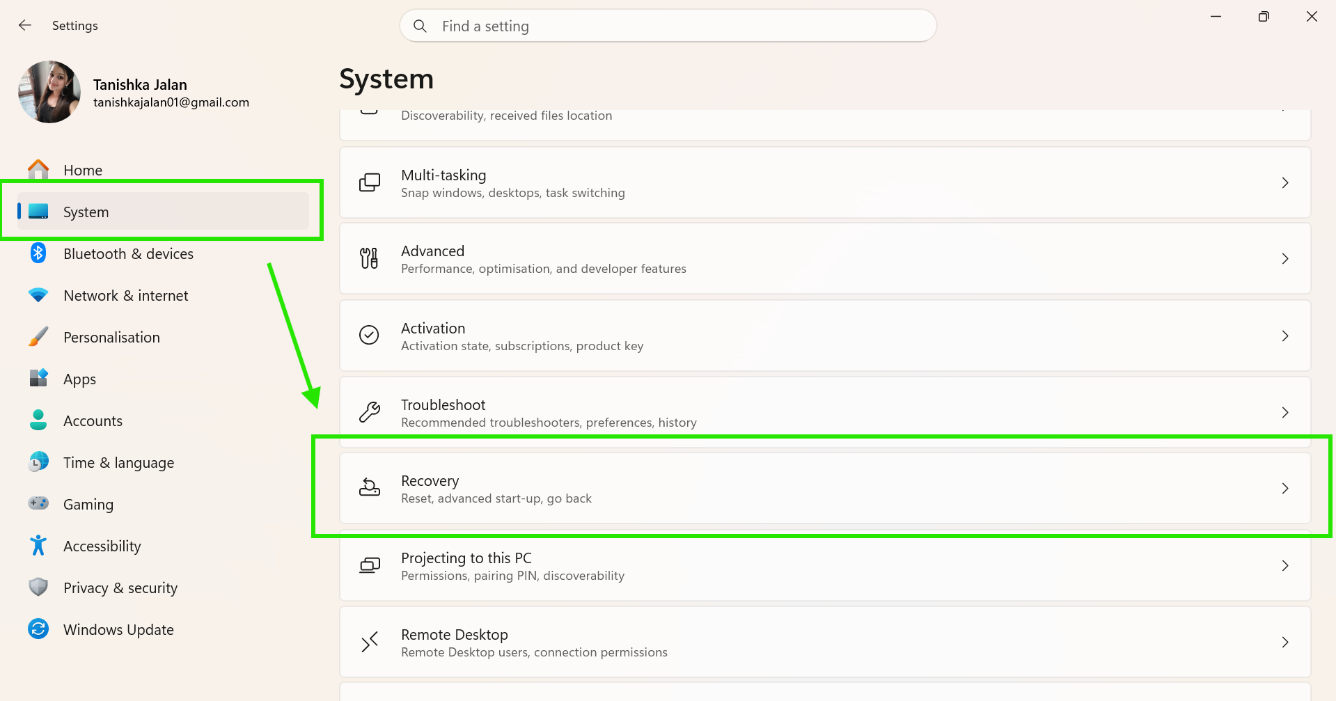
Task: Click the Time & language globe icon
Action: pos(38,462)
